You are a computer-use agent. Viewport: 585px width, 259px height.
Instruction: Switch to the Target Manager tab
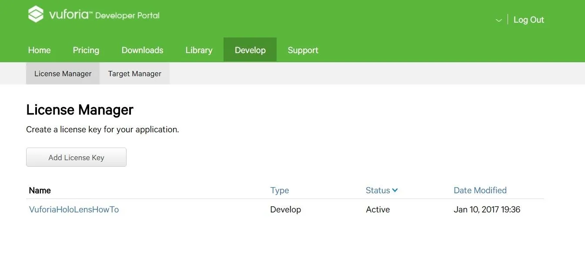pos(134,74)
